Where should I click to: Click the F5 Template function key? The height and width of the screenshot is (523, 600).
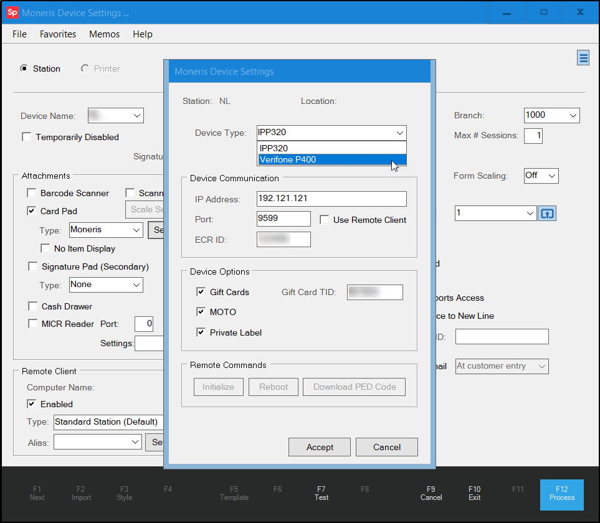coord(234,493)
